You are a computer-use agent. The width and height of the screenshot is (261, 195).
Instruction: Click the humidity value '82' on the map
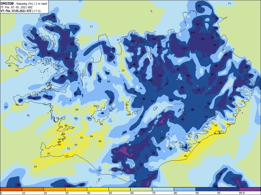pyautogui.click(x=6, y=107)
